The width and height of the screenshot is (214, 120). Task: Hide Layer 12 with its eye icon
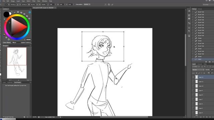193,77
